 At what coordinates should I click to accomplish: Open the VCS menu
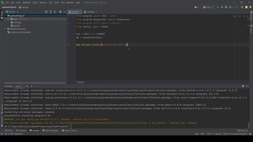(x=63, y=3)
